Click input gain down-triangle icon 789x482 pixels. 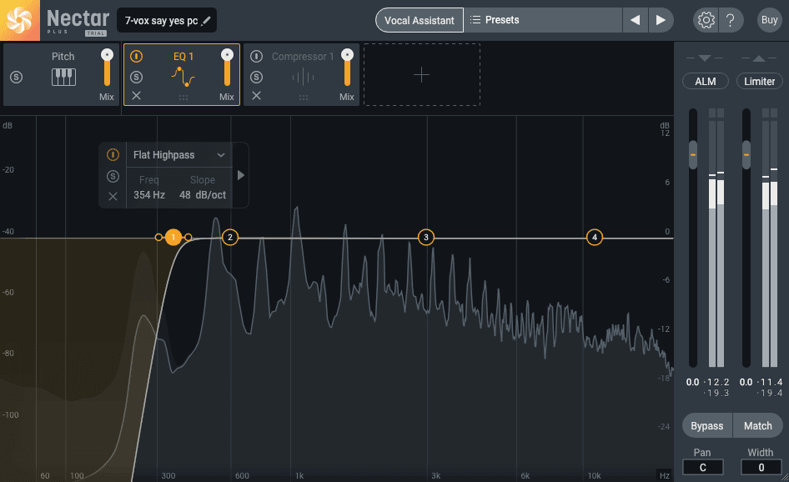(x=705, y=58)
